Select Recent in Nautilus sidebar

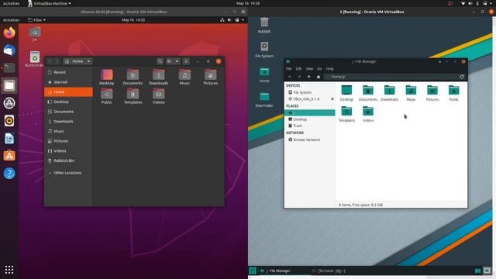69,72
